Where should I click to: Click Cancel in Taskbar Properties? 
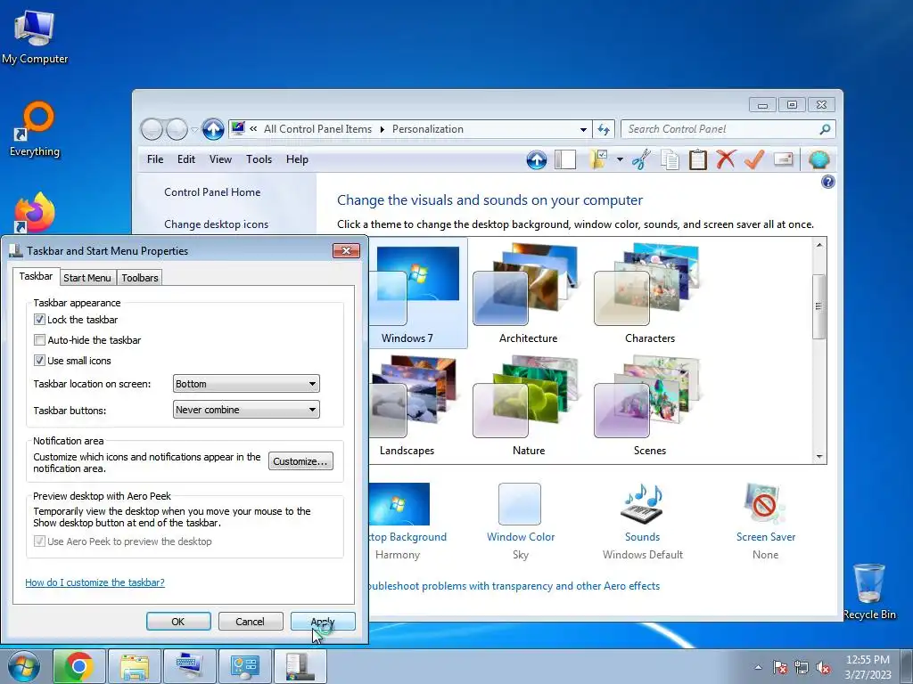click(x=250, y=621)
